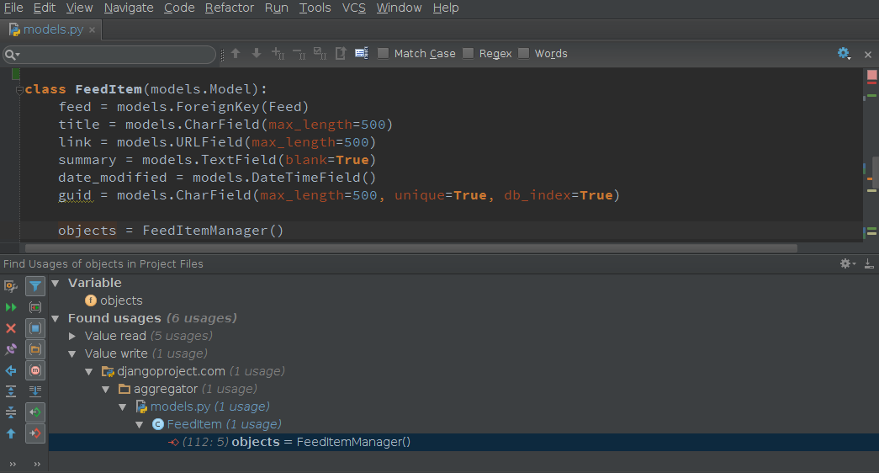The height and width of the screenshot is (473, 879).
Task: Click the red X close icon
Action: pos(11,328)
